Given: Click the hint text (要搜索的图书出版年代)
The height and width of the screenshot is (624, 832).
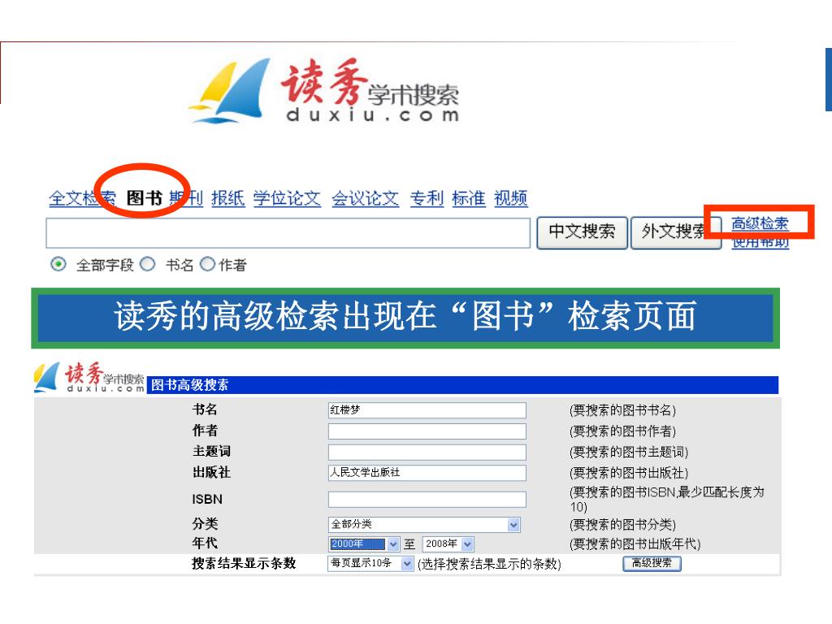Looking at the screenshot, I should (635, 544).
